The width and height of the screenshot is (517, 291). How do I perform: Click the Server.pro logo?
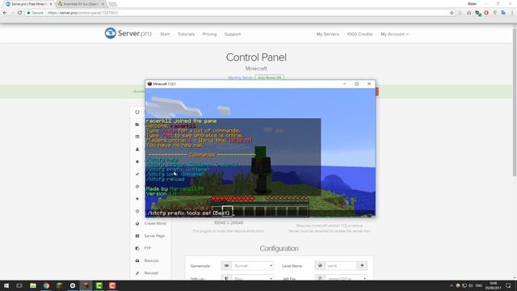click(128, 33)
